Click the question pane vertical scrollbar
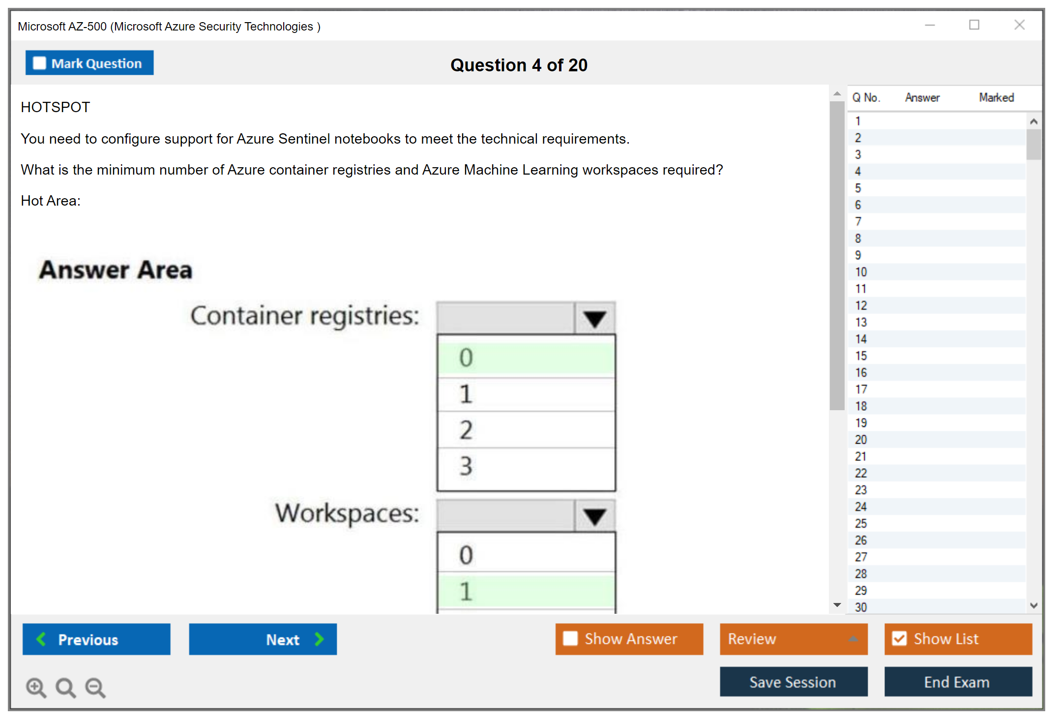This screenshot has height=723, width=1057. pyautogui.click(x=837, y=256)
